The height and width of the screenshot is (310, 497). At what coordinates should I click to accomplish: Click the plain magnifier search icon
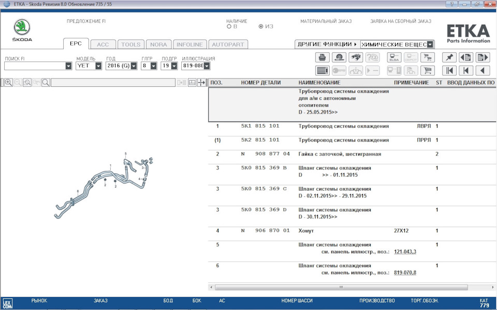pyautogui.click(x=46, y=83)
